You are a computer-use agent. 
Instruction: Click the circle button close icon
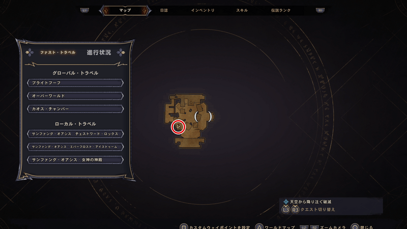pyautogui.click(x=355, y=226)
